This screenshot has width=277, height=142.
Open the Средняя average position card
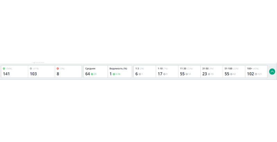pyautogui.click(x=96, y=72)
